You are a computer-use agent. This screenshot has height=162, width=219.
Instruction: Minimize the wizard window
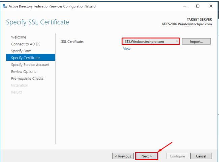pos(185,6)
